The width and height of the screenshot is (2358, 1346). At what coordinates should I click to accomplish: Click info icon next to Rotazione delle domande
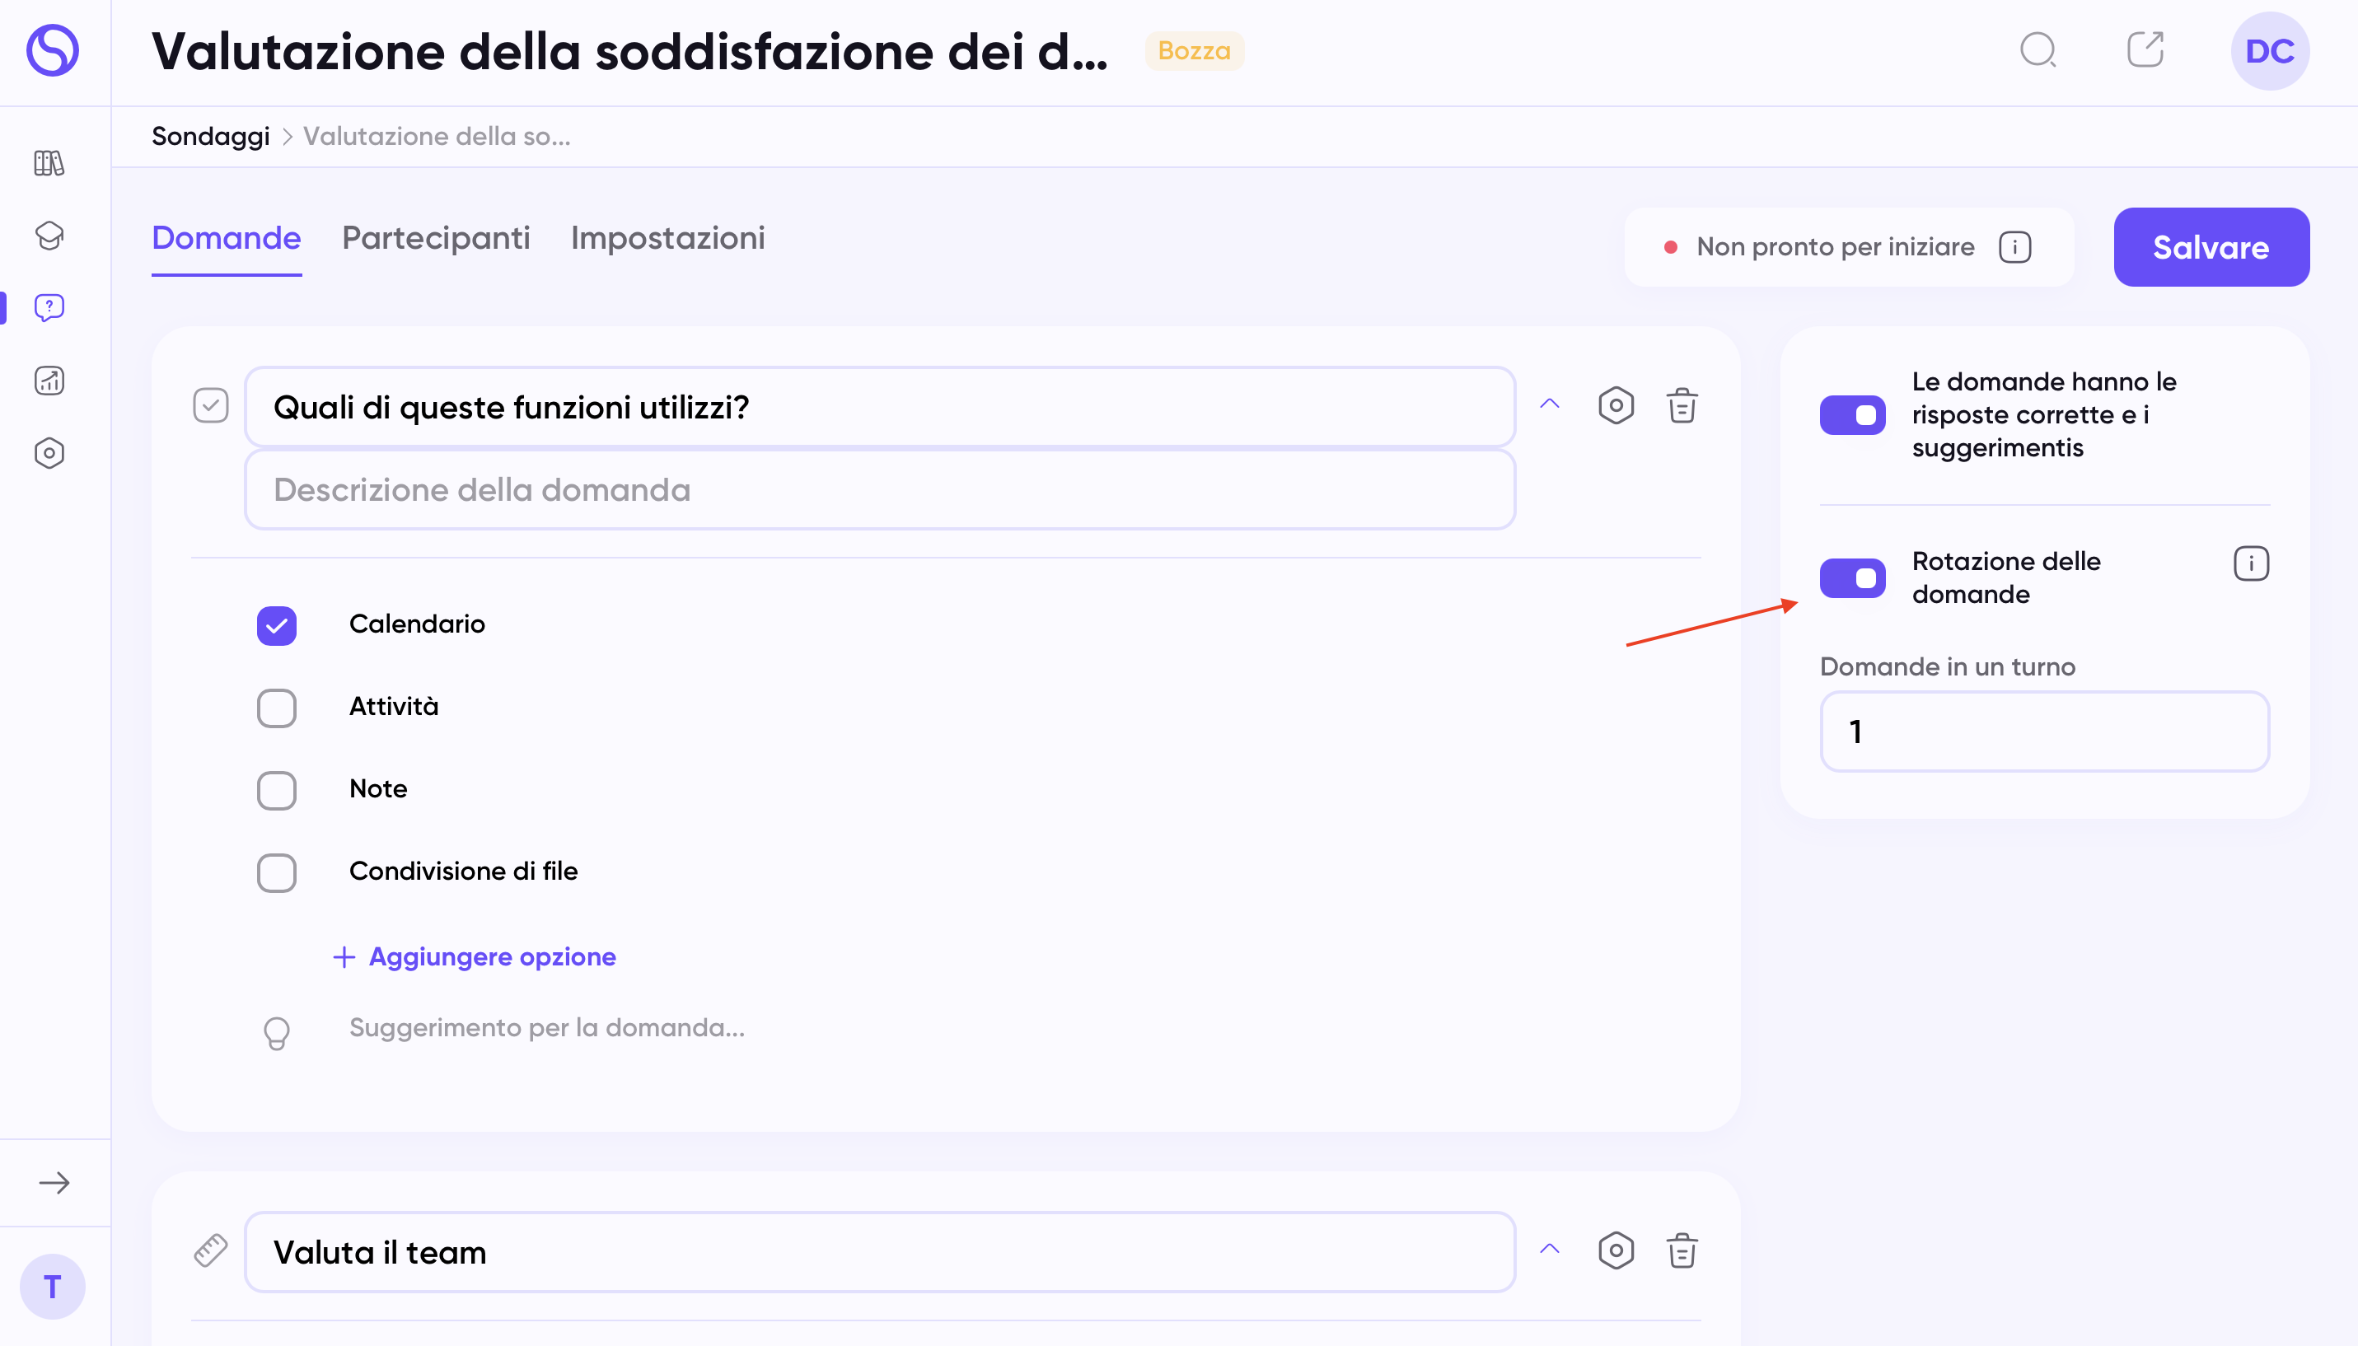click(x=2251, y=563)
